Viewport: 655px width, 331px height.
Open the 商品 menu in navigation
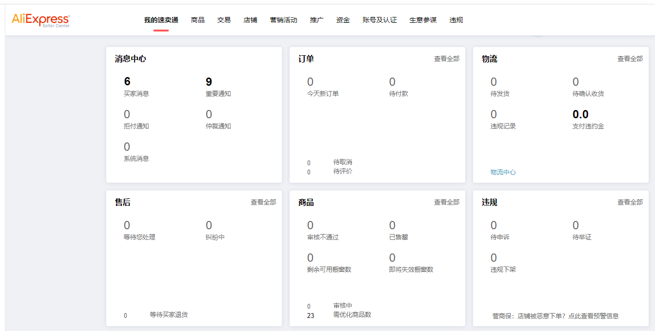197,20
